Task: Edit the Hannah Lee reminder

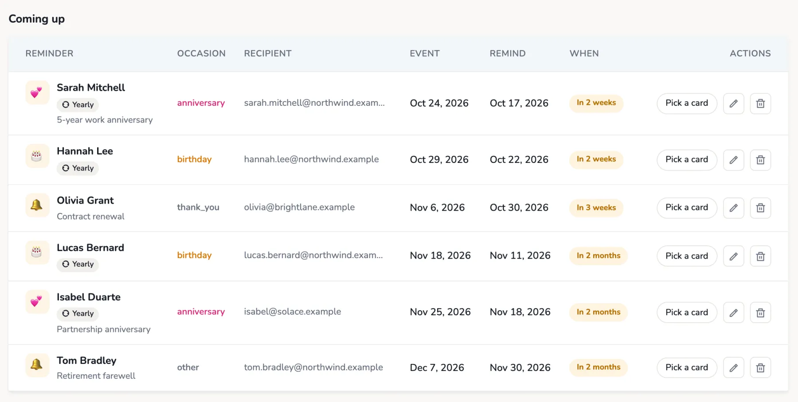Action: point(734,160)
